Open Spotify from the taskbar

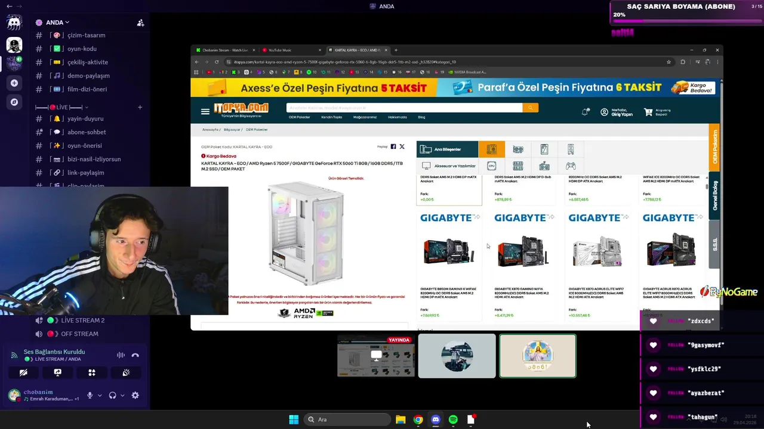tap(453, 419)
